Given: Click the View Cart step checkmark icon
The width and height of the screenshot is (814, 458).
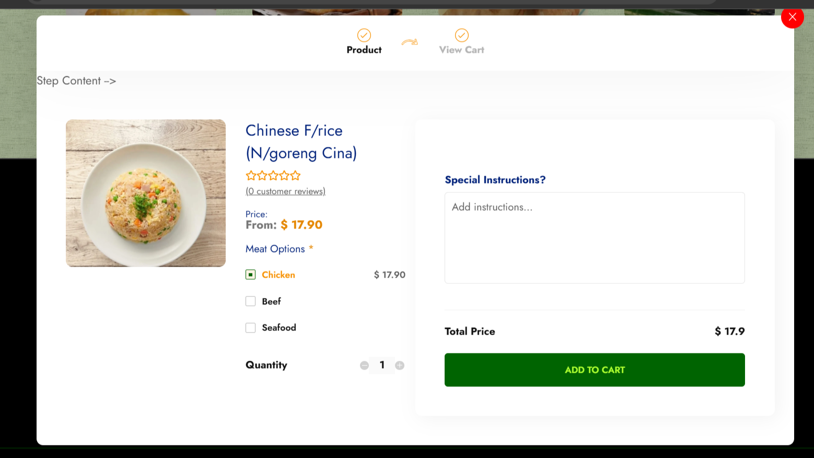Looking at the screenshot, I should pos(462,35).
